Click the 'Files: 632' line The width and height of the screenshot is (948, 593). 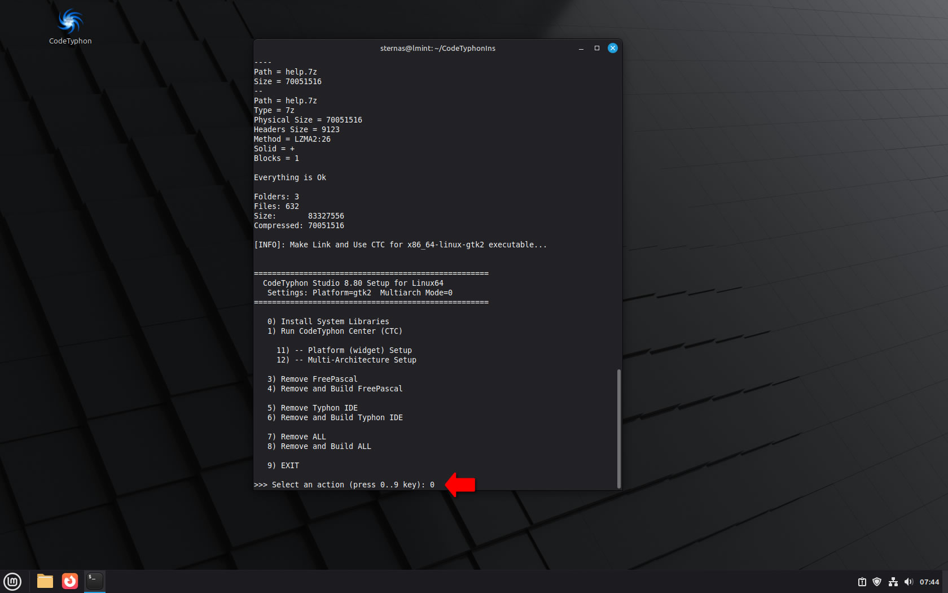point(276,206)
